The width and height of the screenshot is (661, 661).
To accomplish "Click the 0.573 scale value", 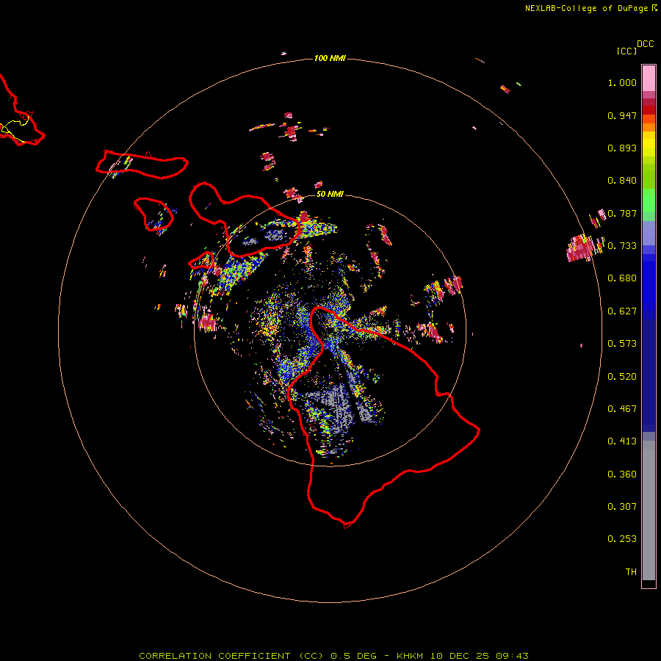I will pos(622,344).
